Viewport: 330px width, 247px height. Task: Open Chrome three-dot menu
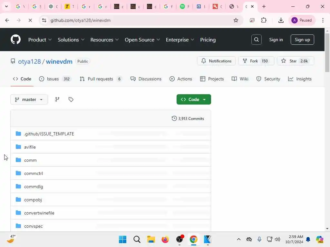click(x=323, y=20)
